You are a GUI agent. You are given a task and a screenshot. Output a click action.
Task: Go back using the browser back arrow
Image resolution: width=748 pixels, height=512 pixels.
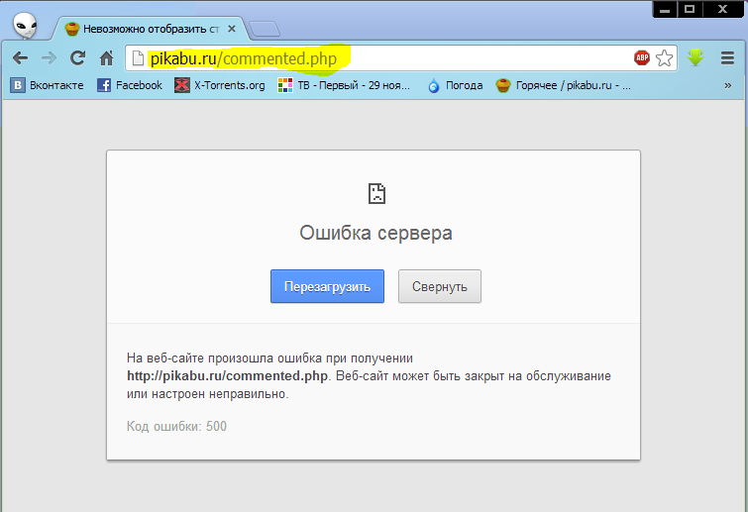pos(20,58)
